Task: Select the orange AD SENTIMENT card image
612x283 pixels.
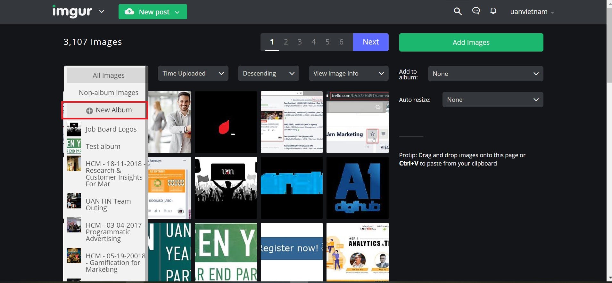Action: 170,188
